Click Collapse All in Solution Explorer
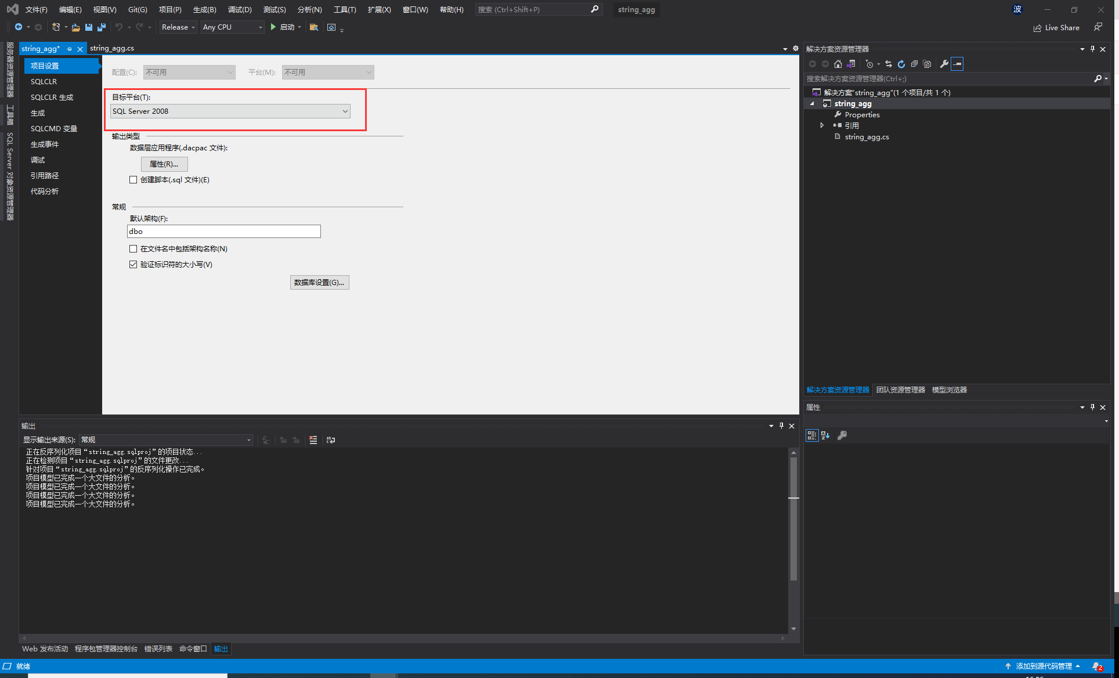Image resolution: width=1119 pixels, height=678 pixels. [x=914, y=64]
